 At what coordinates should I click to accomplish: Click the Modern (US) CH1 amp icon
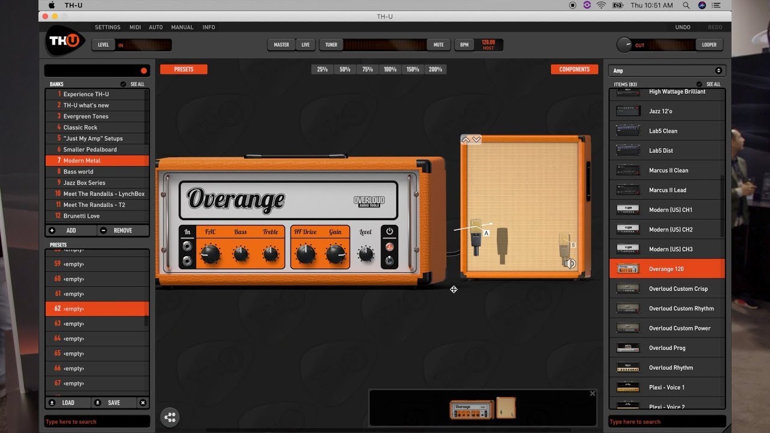click(628, 210)
